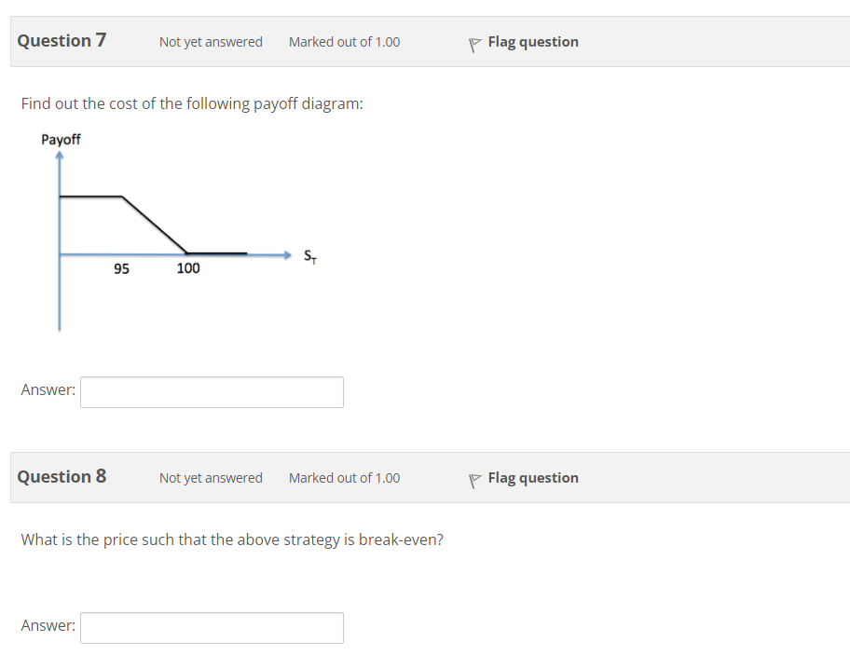Click the downward sloping line in the payoff graph
850x655 pixels.
[x=154, y=224]
